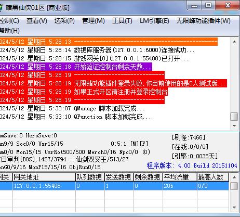
Task: Click the 0:5:1 [M][F] status text
Action: point(129,144)
